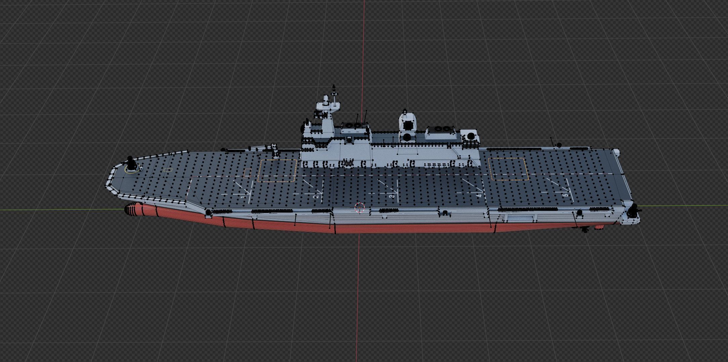Click deck landing spot number 4

pyautogui.click(x=479, y=195)
